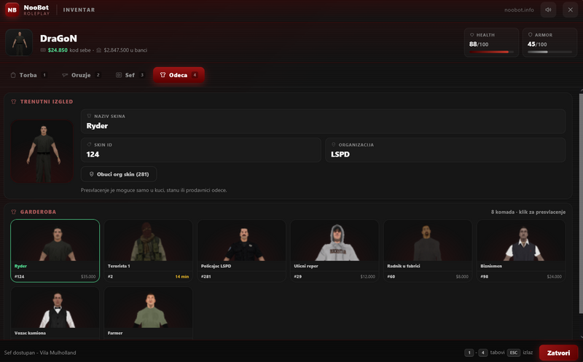Switch to the Oruzje tab
The width and height of the screenshot is (583, 362).
tap(81, 75)
